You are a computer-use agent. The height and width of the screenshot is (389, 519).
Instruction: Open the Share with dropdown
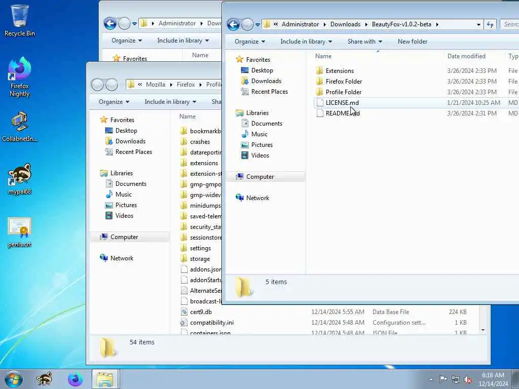(x=365, y=42)
